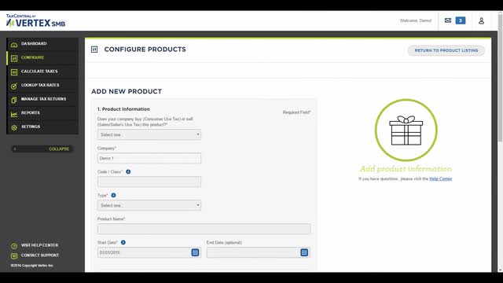
Task: Expand the buy or sell Select one dropdown
Action: [x=149, y=134]
